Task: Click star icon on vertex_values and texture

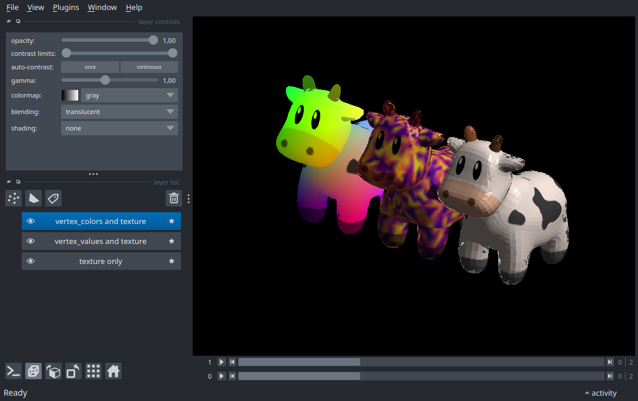Action: [x=172, y=241]
